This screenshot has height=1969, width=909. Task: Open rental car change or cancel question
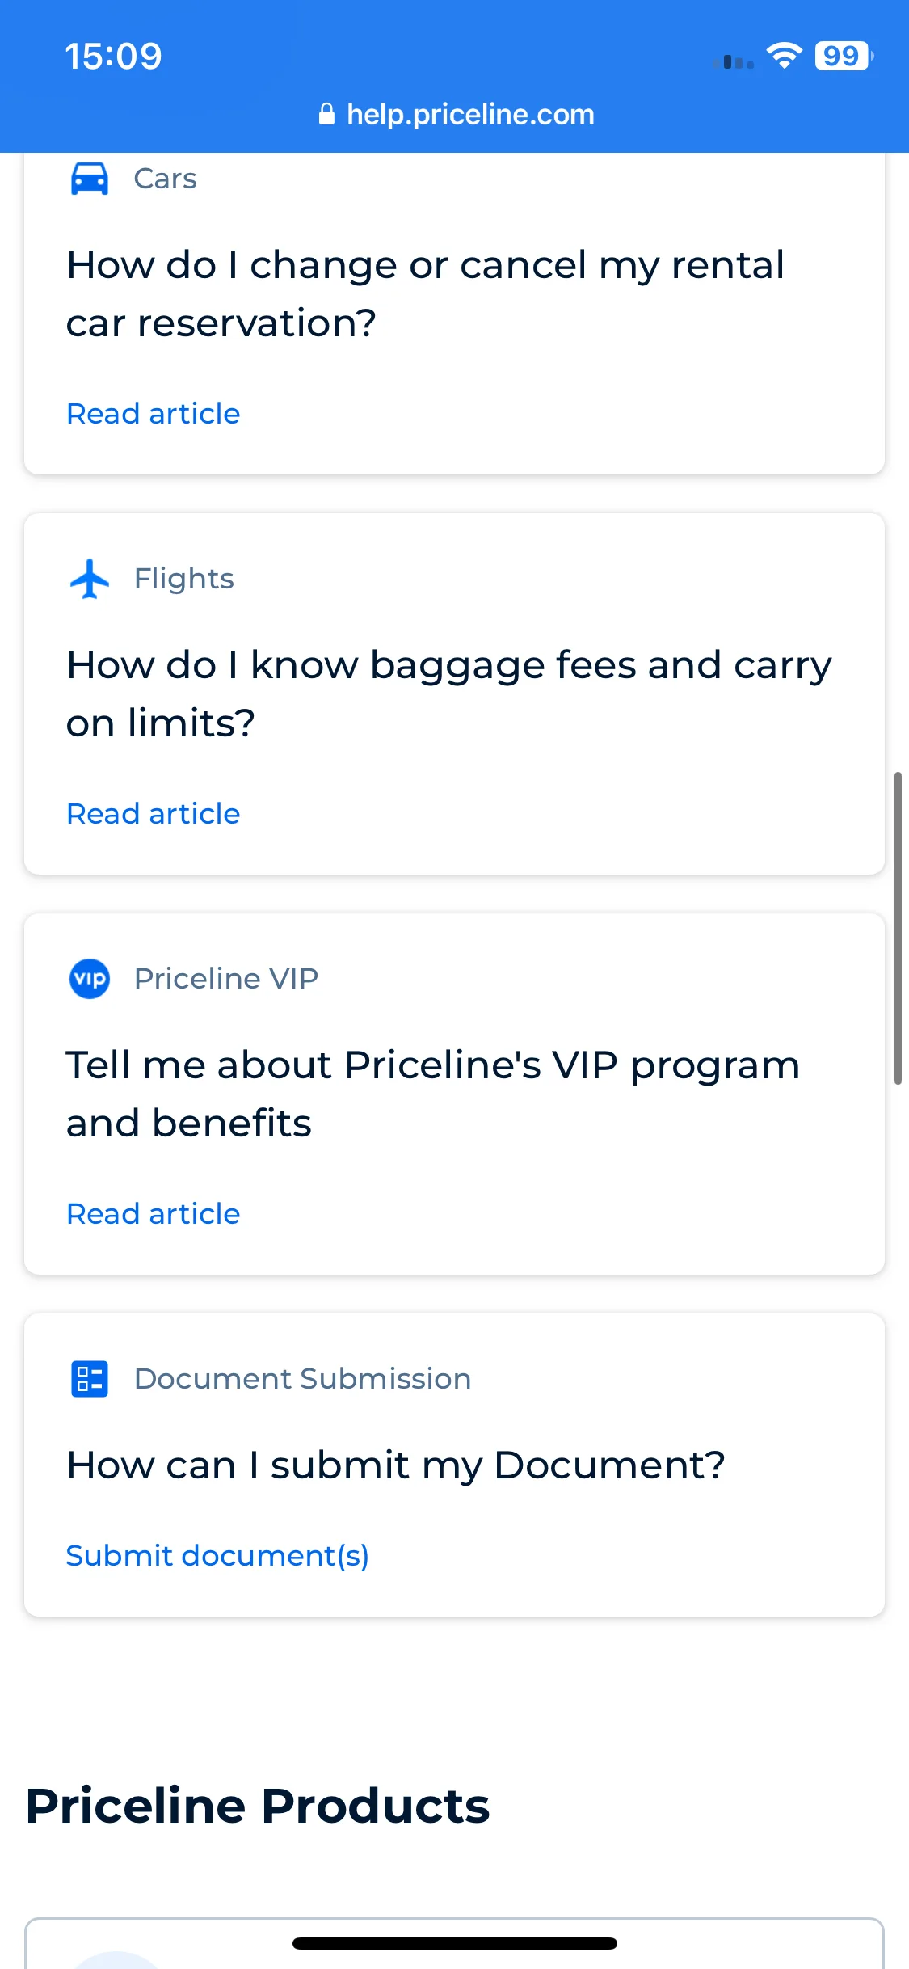click(x=426, y=293)
